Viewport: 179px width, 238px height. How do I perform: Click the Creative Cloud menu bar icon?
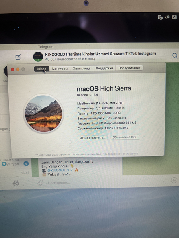[x=167, y=17]
